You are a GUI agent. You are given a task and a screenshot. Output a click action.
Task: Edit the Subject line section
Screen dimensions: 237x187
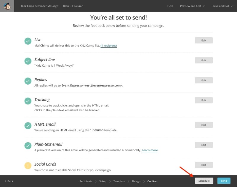(x=204, y=60)
